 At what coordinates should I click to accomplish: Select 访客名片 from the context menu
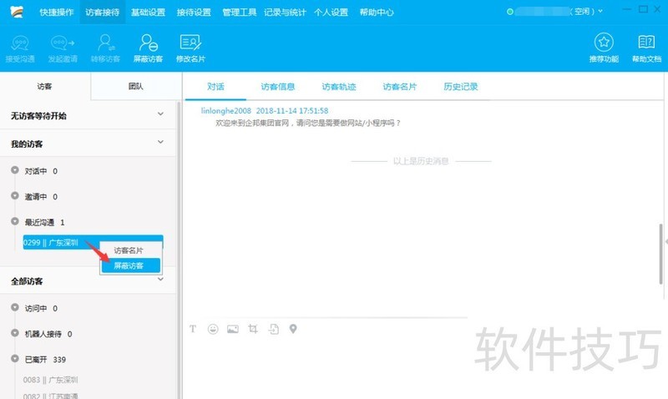click(129, 250)
